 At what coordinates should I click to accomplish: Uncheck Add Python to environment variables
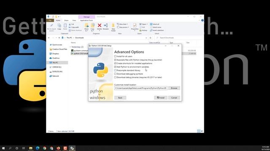click(115, 67)
